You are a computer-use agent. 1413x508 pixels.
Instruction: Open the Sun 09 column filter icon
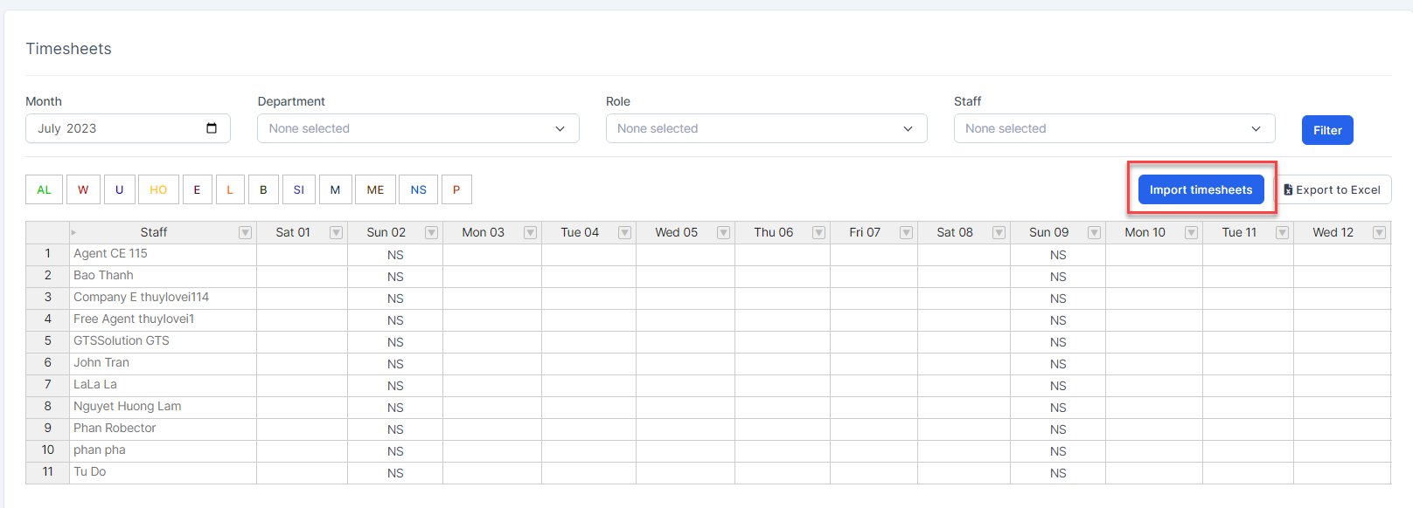pyautogui.click(x=1094, y=232)
